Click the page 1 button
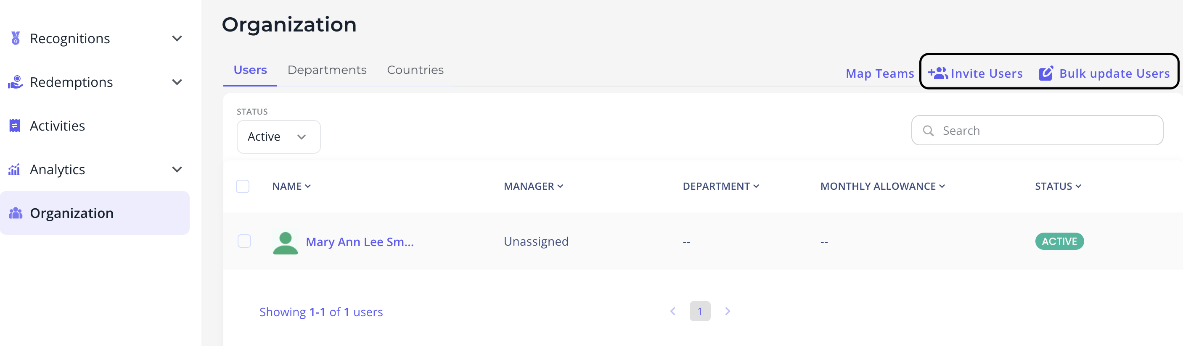The image size is (1183, 346). point(700,311)
